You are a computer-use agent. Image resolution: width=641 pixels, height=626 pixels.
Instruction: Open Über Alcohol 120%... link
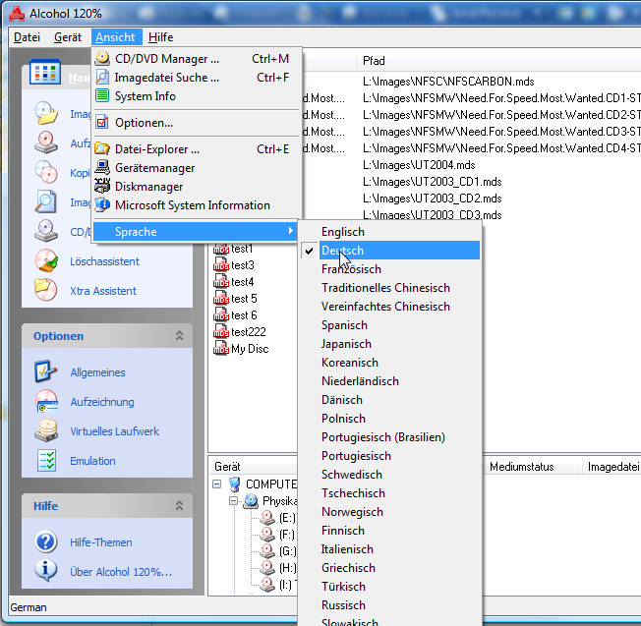pos(121,572)
